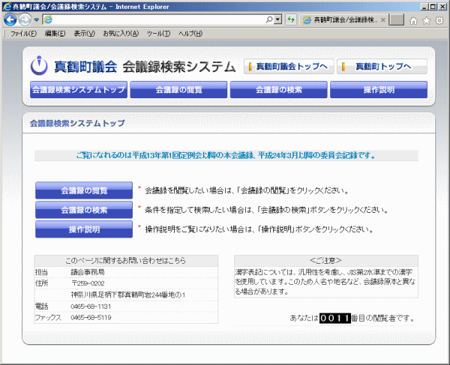Click the address bar search magnifier icon
This screenshot has width=450, height=365.
(x=269, y=19)
